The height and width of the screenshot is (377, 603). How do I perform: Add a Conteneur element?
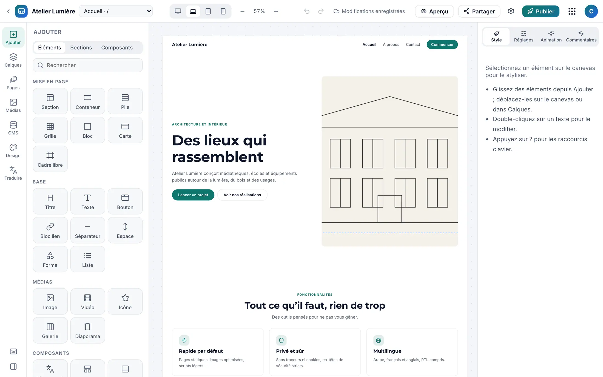point(88,101)
